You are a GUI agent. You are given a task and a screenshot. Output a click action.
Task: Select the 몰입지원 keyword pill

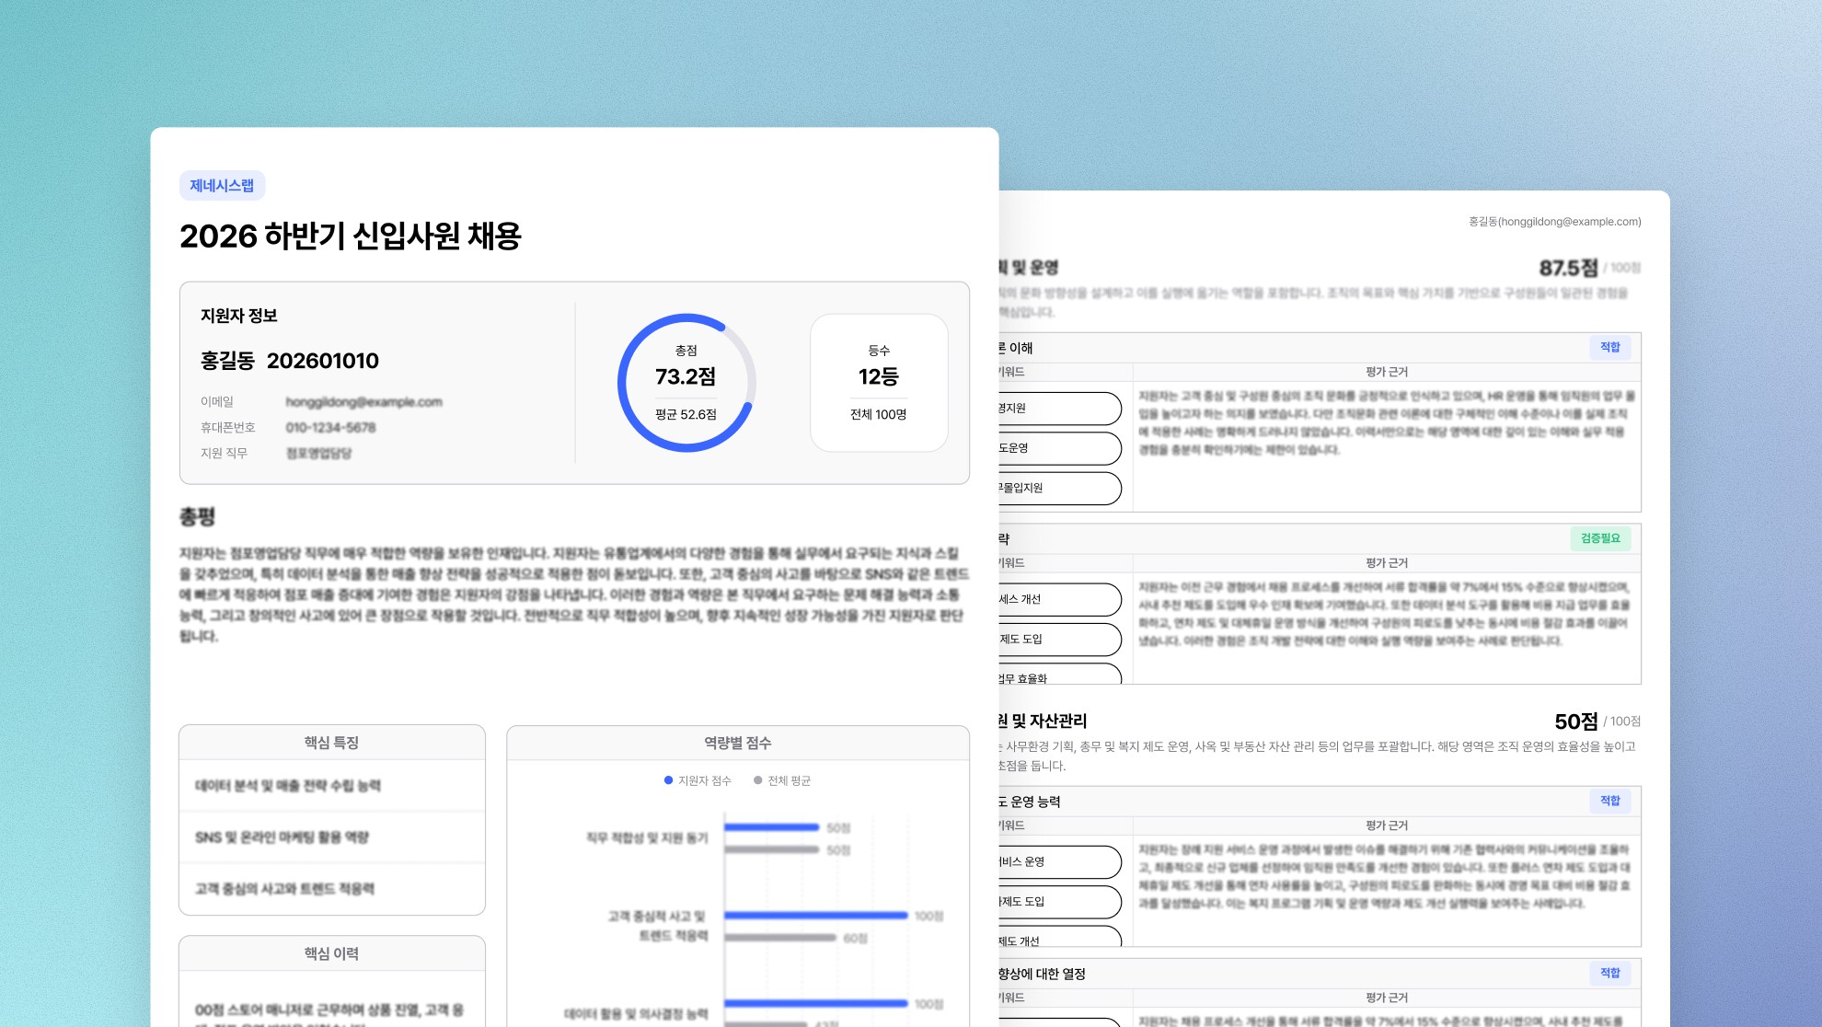[x=1058, y=488]
